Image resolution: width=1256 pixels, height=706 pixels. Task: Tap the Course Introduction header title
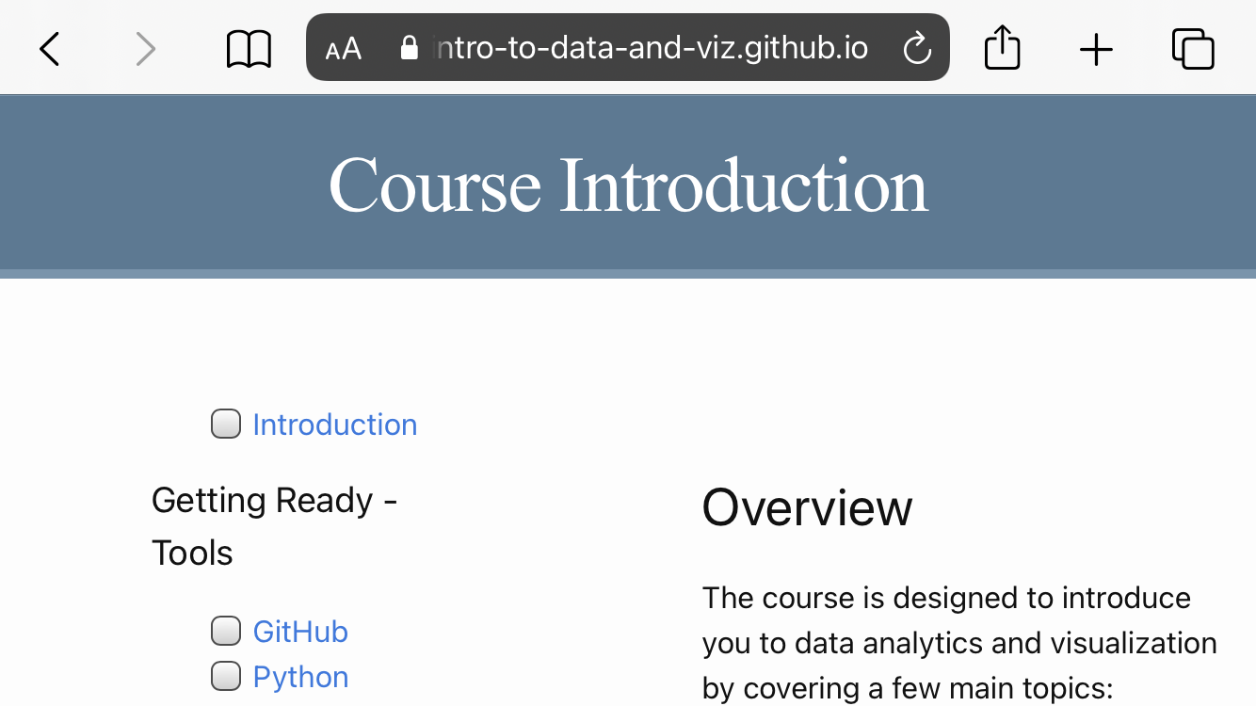pyautogui.click(x=628, y=185)
